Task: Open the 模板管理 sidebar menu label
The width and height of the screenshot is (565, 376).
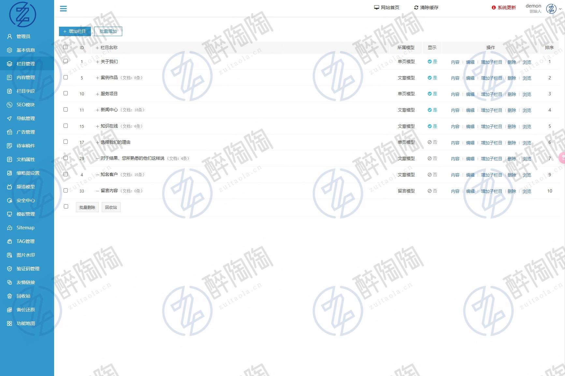Action: 26,214
